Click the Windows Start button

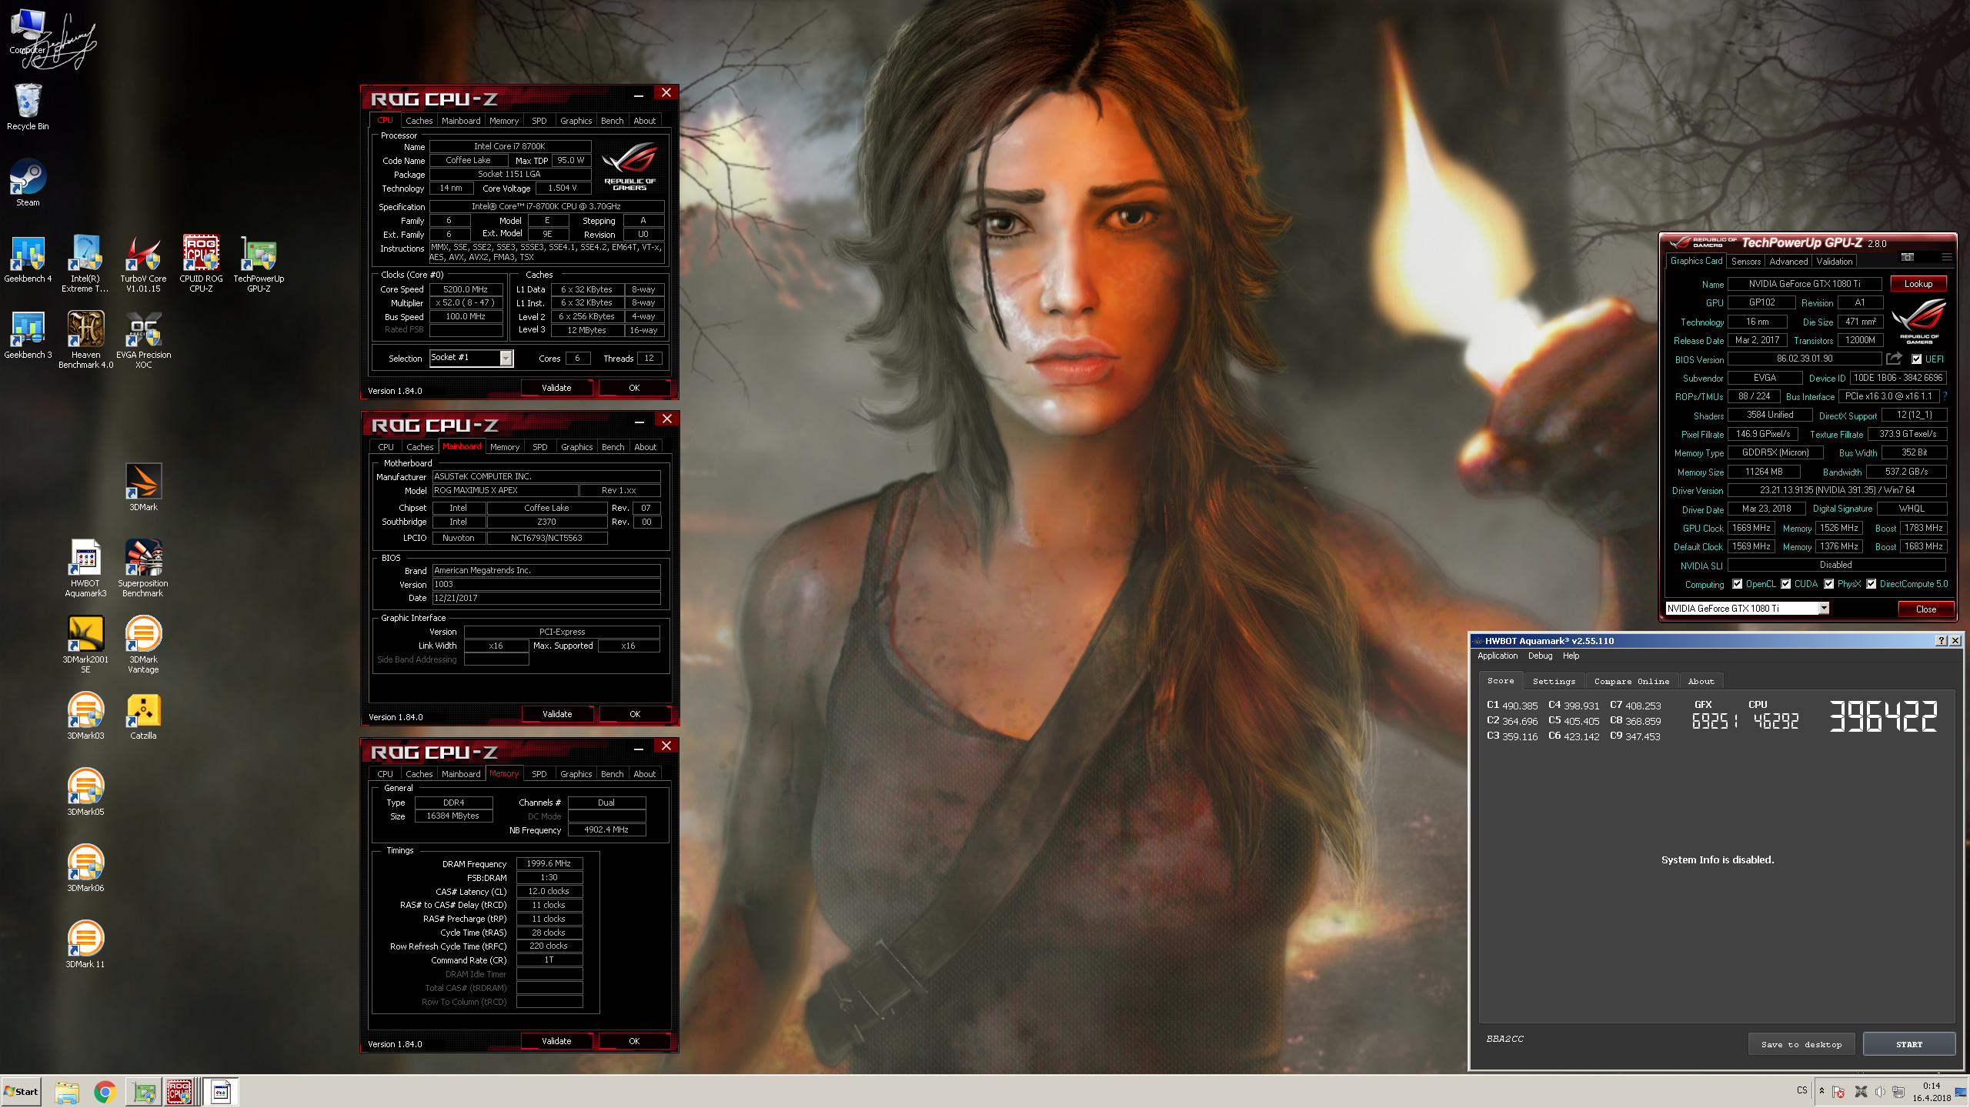point(22,1091)
